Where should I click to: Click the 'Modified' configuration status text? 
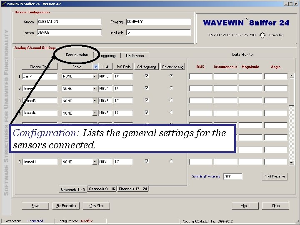click(x=87, y=221)
